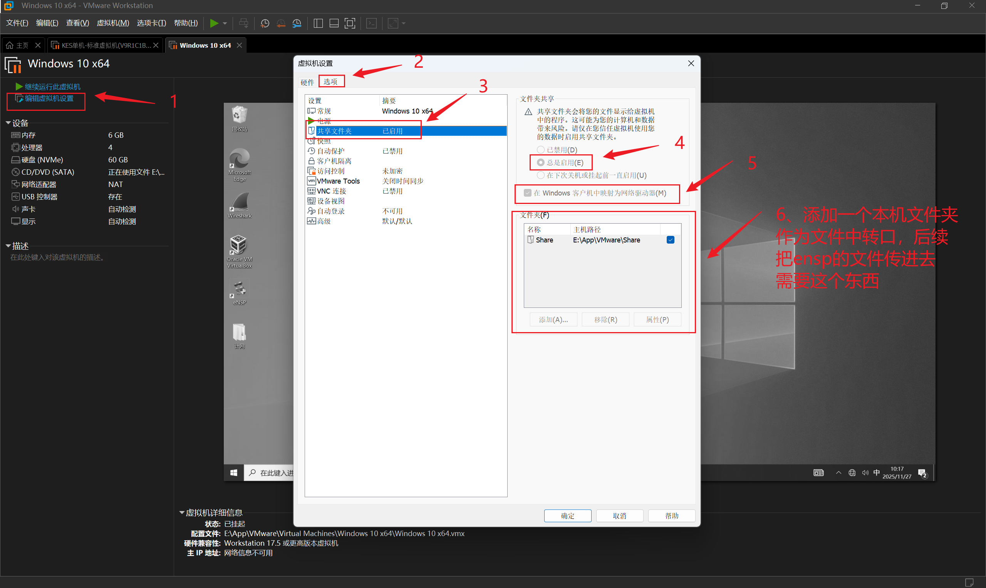Toggle the thumbnail bar view icon

[334, 23]
